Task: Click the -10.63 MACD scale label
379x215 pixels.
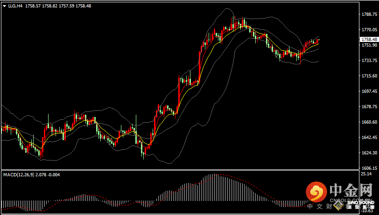Action: (x=366, y=210)
